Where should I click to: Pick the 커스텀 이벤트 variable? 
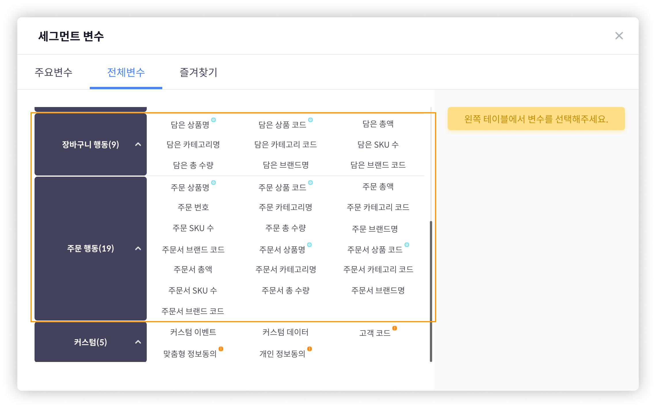pyautogui.click(x=193, y=332)
